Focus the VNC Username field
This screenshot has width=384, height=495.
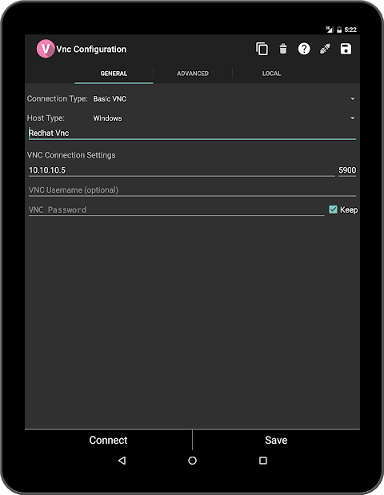pos(192,190)
